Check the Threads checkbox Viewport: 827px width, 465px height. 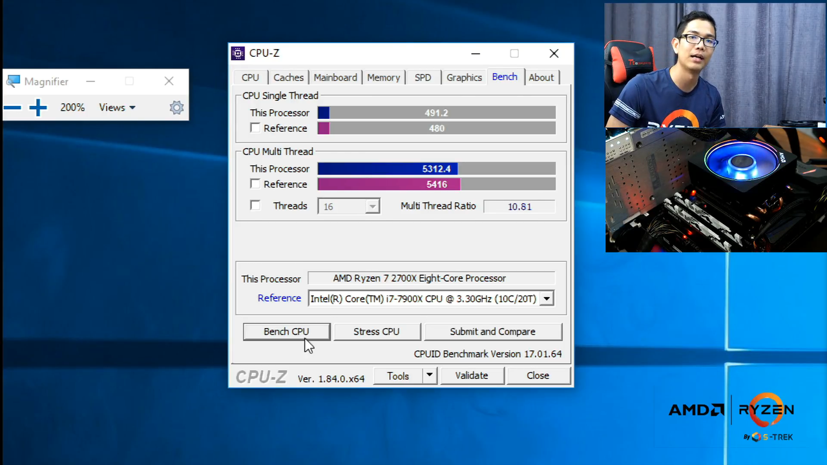point(255,205)
